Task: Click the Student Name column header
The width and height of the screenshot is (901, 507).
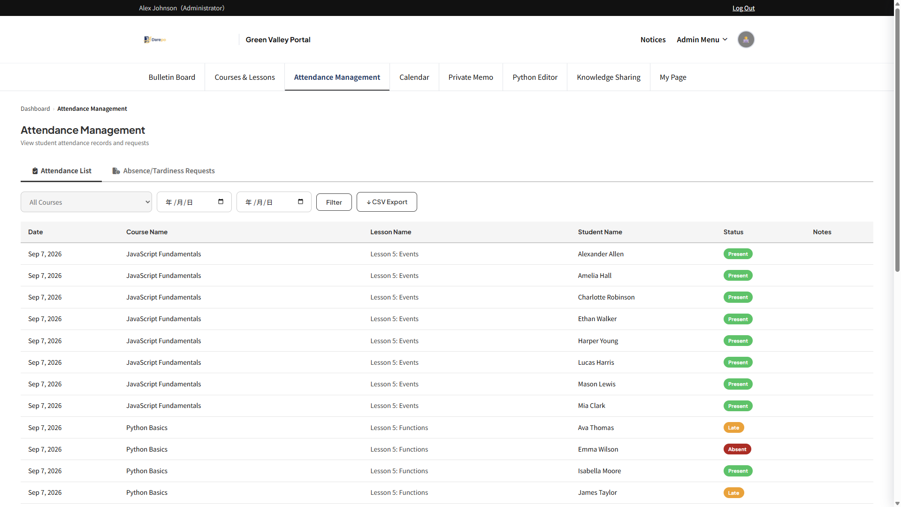Action: 600,232
